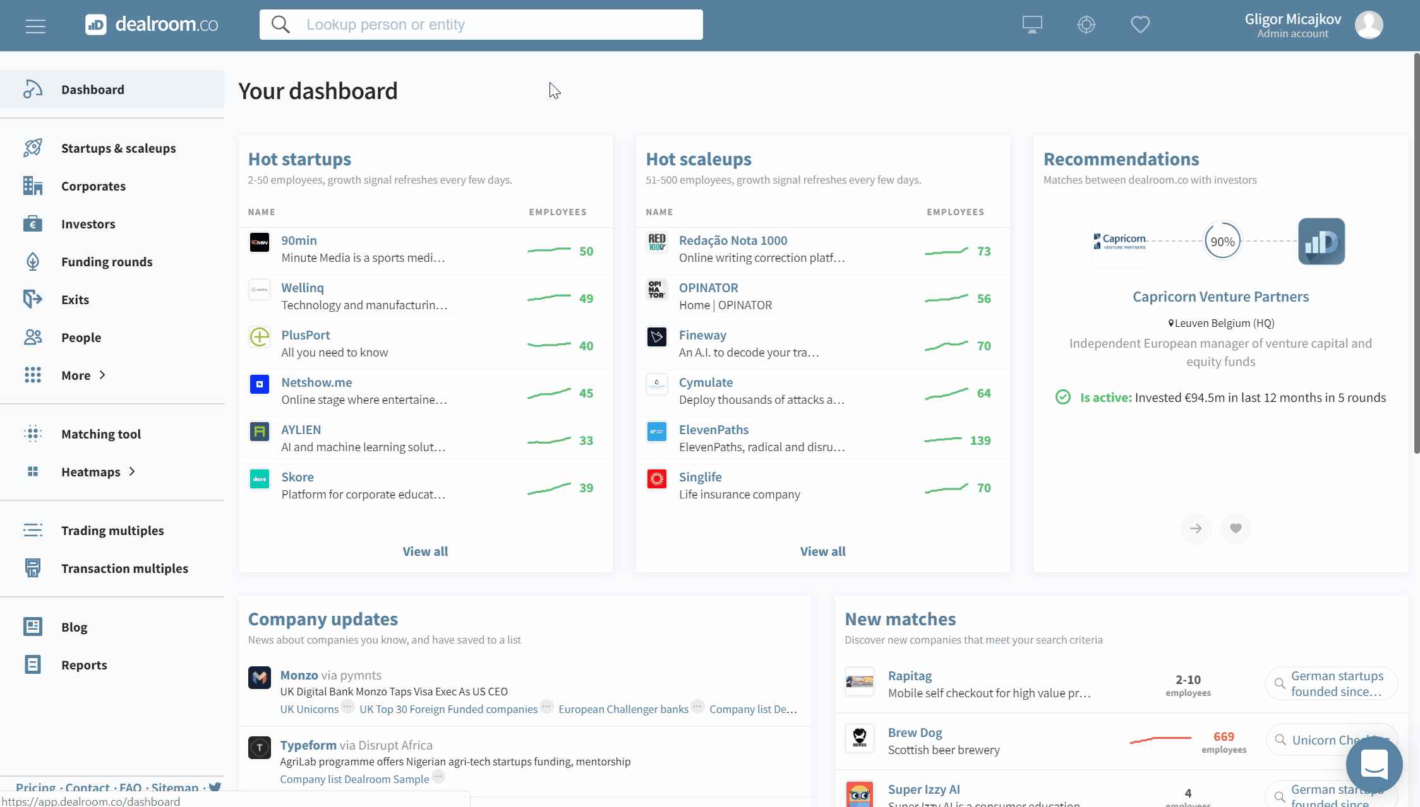
Task: Open Rapitag in New matches
Action: click(x=910, y=675)
